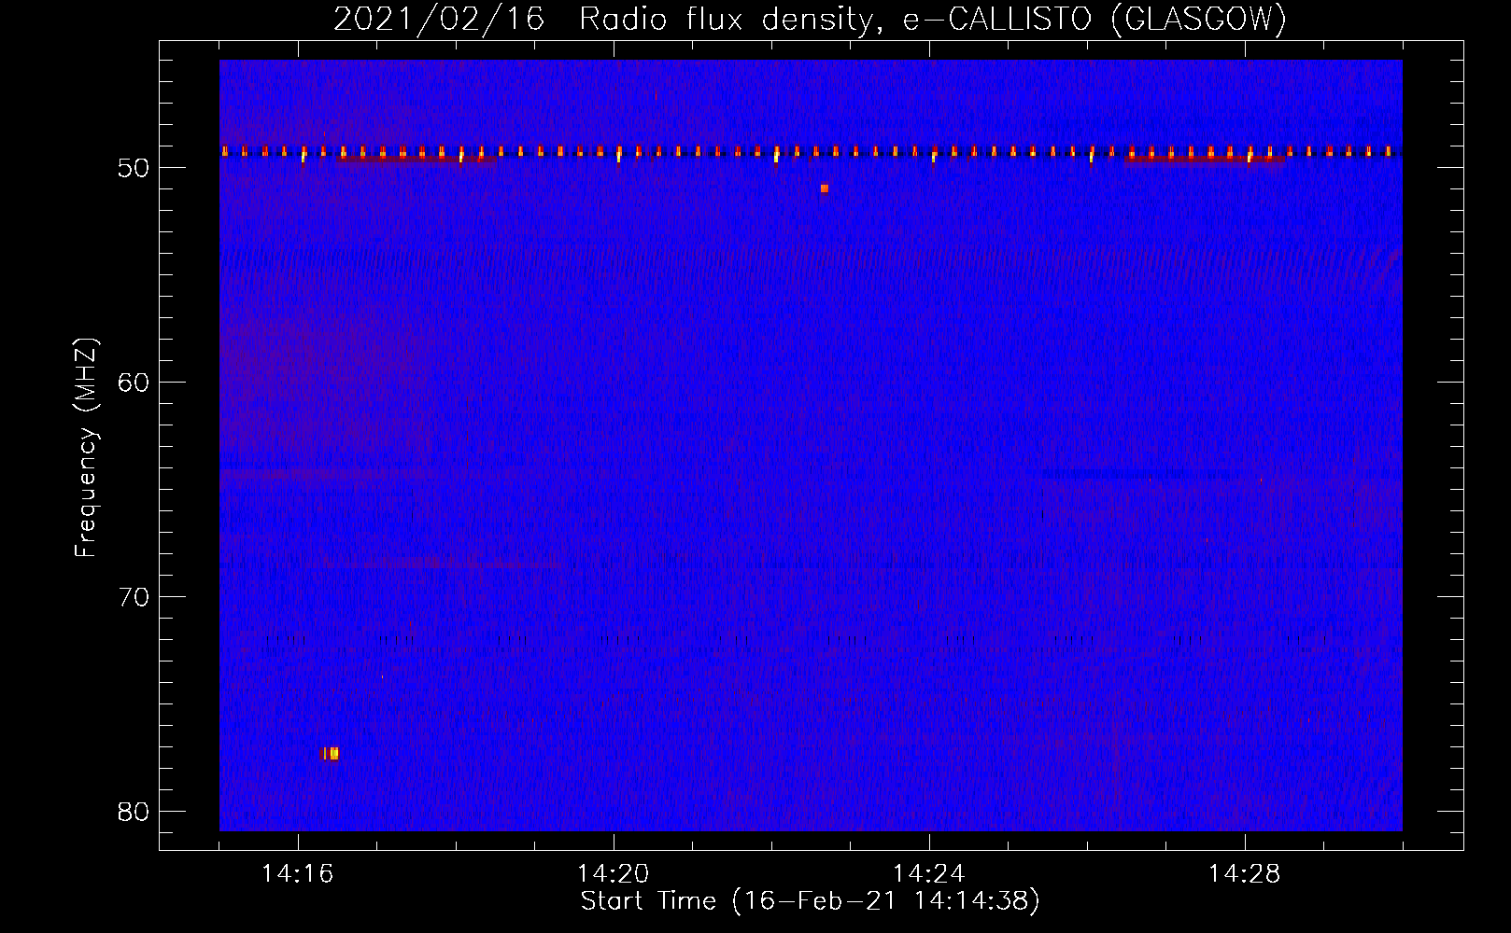Screen dimensions: 1511x933
Task: Click the 14:16 time tick label
Action: pos(297,874)
